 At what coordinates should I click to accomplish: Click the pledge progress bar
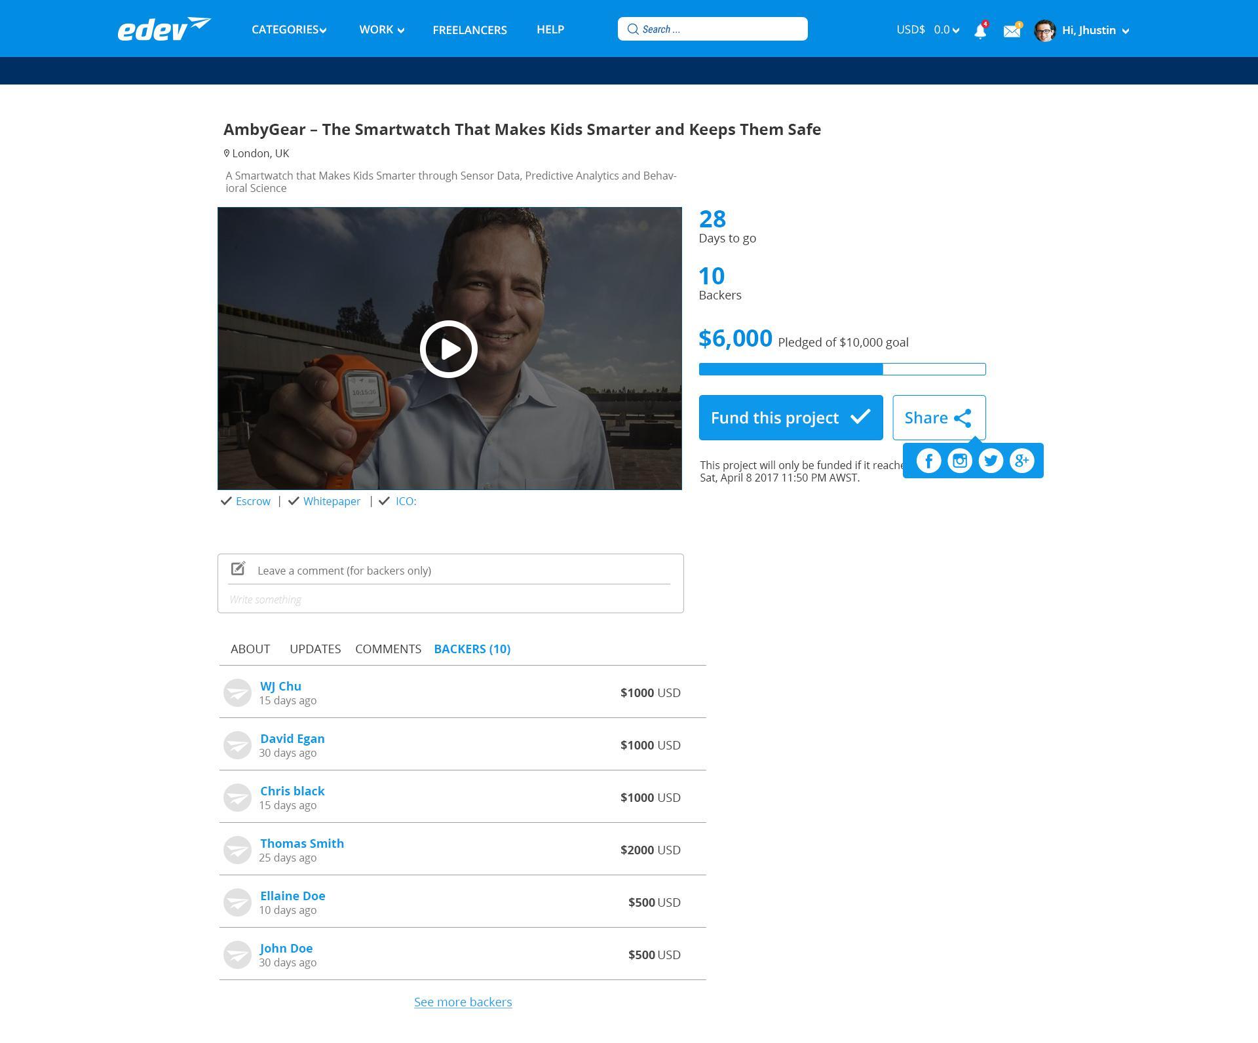pyautogui.click(x=842, y=369)
